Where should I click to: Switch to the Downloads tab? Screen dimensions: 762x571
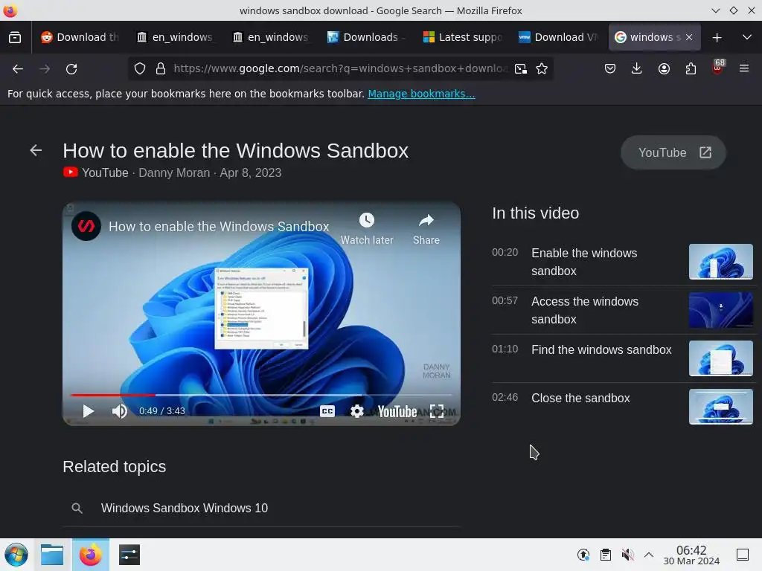[366, 37]
